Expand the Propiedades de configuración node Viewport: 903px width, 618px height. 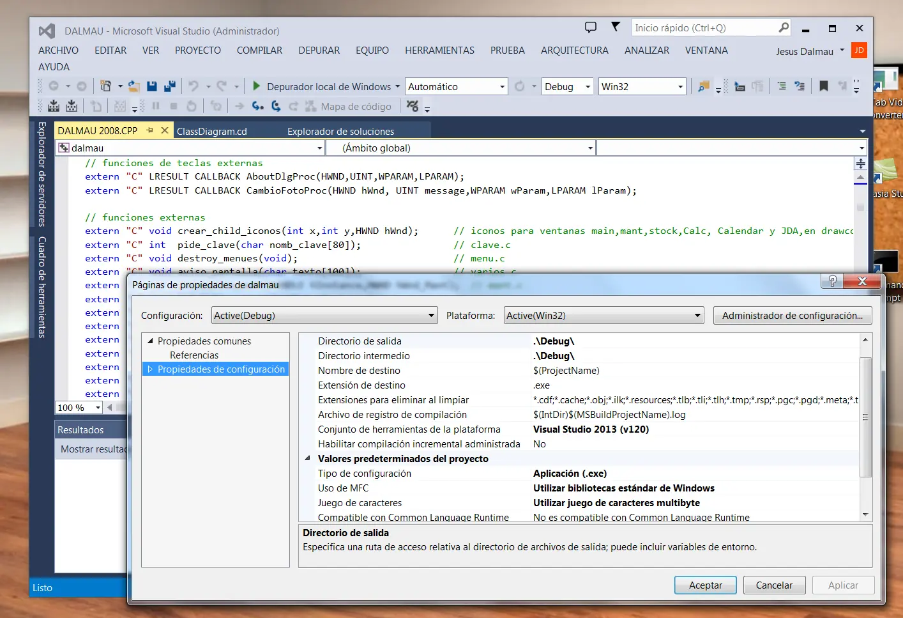click(151, 369)
